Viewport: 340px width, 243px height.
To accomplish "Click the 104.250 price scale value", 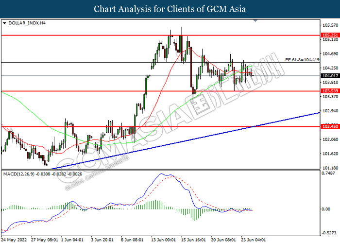I will [330, 68].
